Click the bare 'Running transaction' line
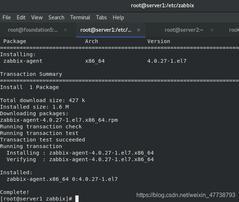239x202 pixels. 31,146
